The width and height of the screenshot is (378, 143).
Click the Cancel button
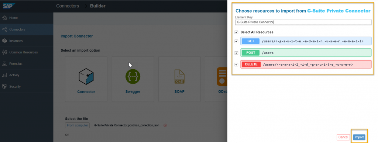[343, 137]
